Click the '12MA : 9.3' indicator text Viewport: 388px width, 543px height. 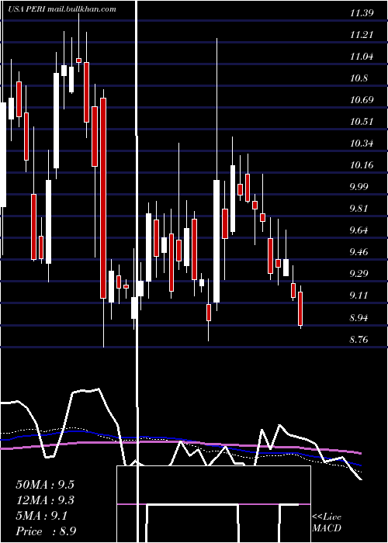(x=45, y=500)
